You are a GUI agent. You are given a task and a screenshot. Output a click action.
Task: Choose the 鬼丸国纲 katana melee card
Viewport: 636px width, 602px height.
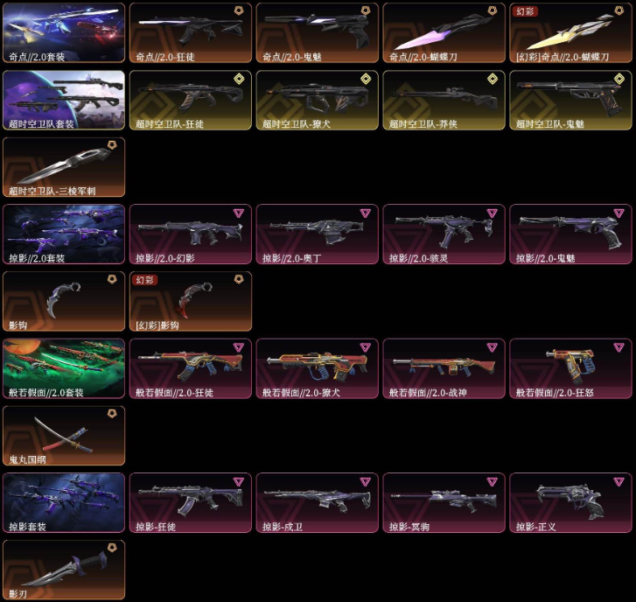click(64, 436)
